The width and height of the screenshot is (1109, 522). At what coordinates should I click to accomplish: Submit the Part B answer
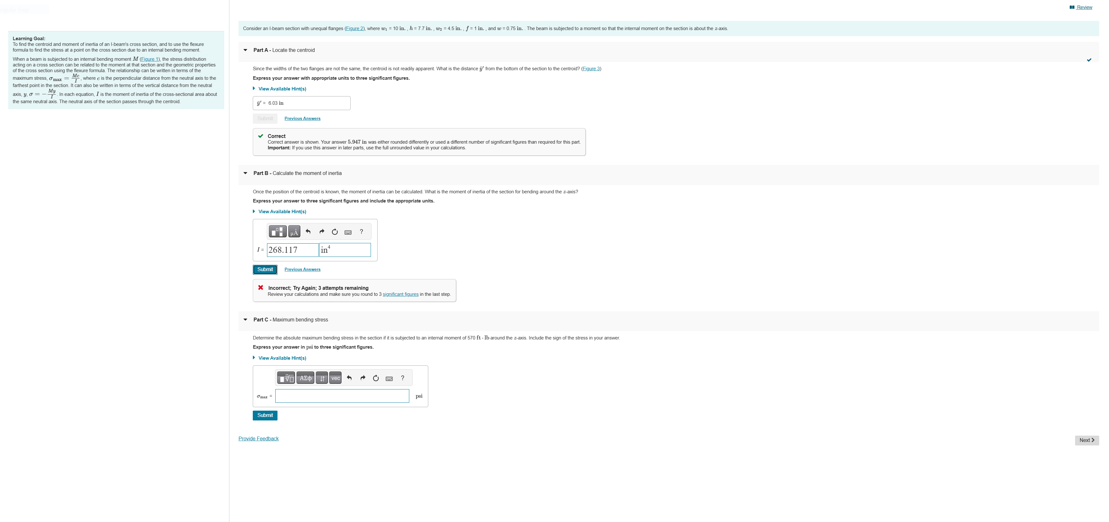coord(265,269)
